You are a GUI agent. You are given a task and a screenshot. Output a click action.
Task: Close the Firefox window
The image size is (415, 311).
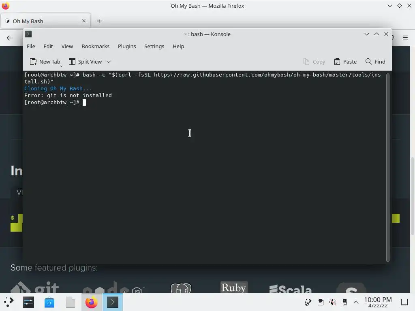click(409, 6)
